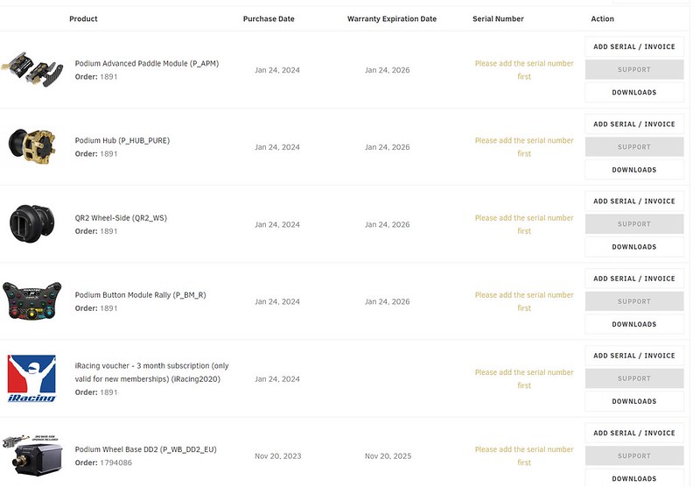
Task: Click Support button for Podium Hub
Action: coord(634,147)
